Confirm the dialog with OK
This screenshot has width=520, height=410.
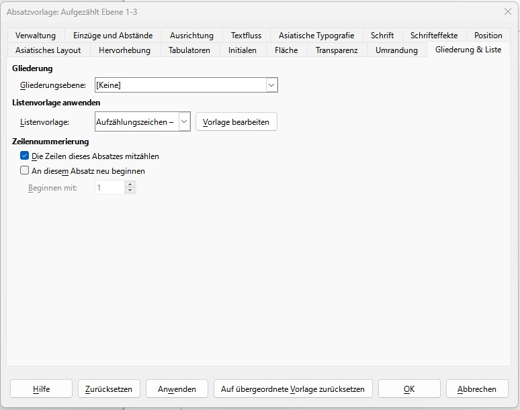click(409, 389)
